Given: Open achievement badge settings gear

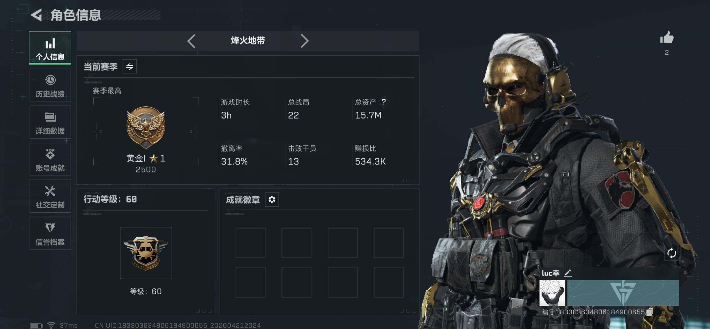Looking at the screenshot, I should [271, 199].
